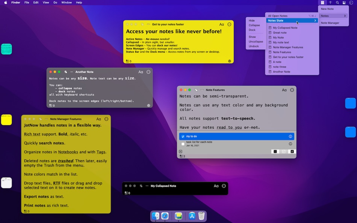This screenshot has height=223, width=357.
Task: Click the dock window icon in My Collapsed Note
Action: point(141,186)
